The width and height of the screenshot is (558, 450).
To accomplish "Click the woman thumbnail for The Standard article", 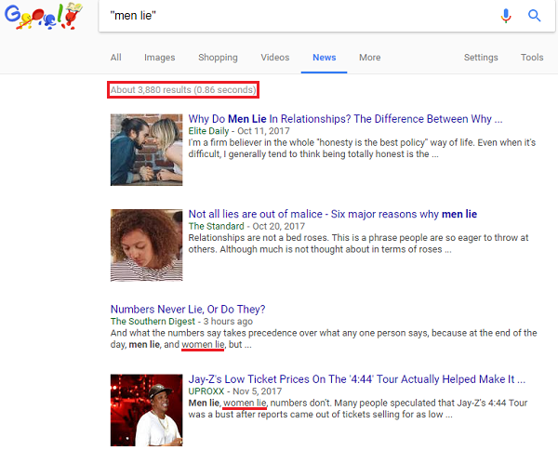I will 146,245.
